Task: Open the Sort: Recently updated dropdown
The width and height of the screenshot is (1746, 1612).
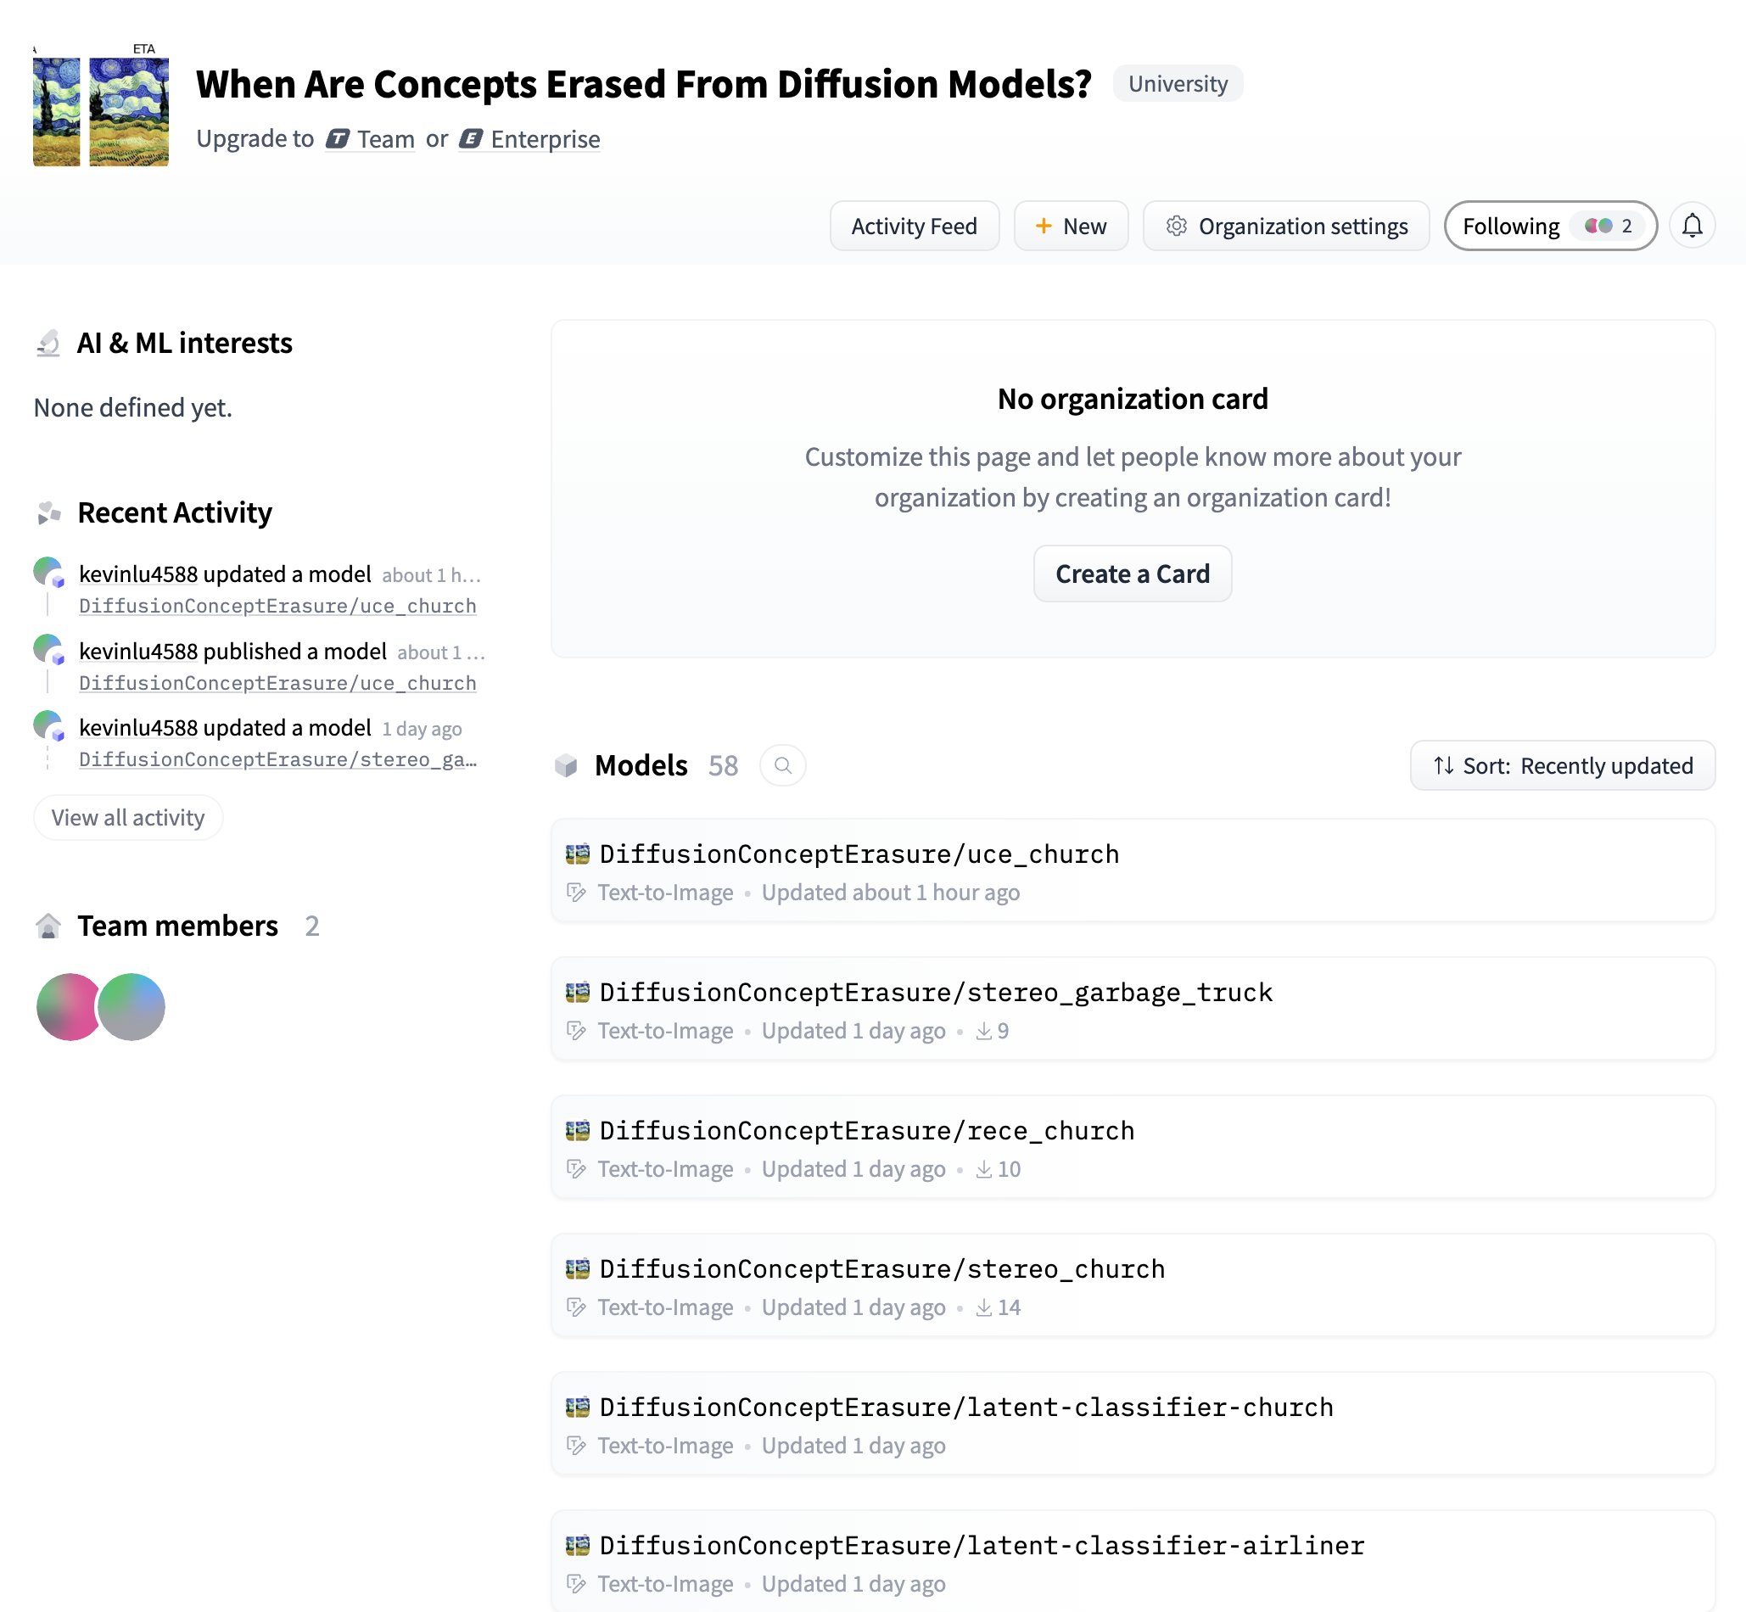Action: coord(1561,765)
